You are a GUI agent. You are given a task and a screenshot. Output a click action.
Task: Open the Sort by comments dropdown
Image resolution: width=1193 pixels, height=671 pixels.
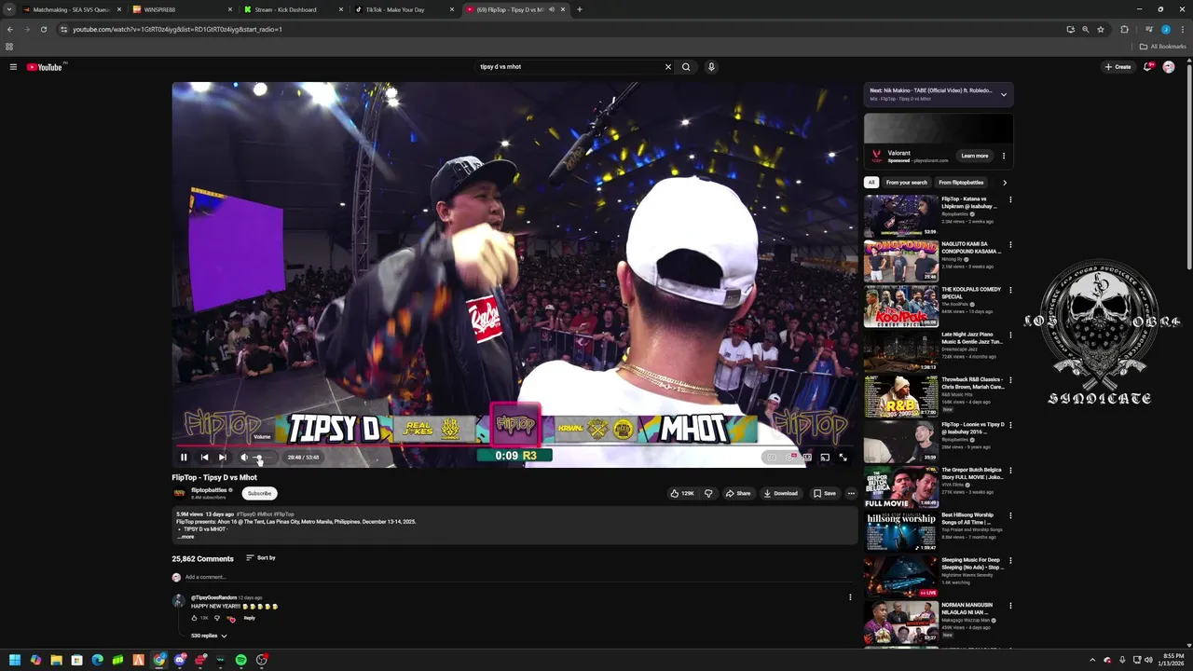[x=261, y=558]
